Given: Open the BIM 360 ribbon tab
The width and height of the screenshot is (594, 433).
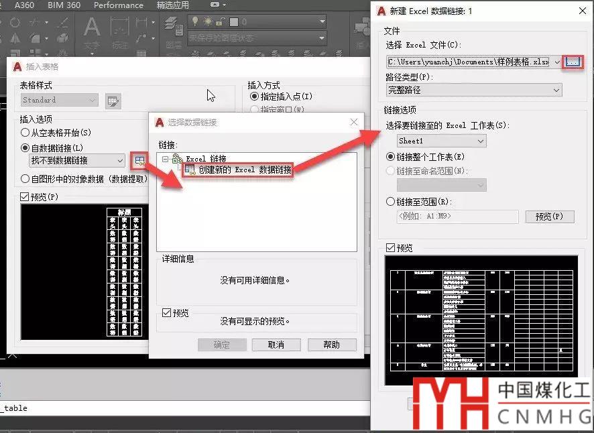Looking at the screenshot, I should (64, 5).
